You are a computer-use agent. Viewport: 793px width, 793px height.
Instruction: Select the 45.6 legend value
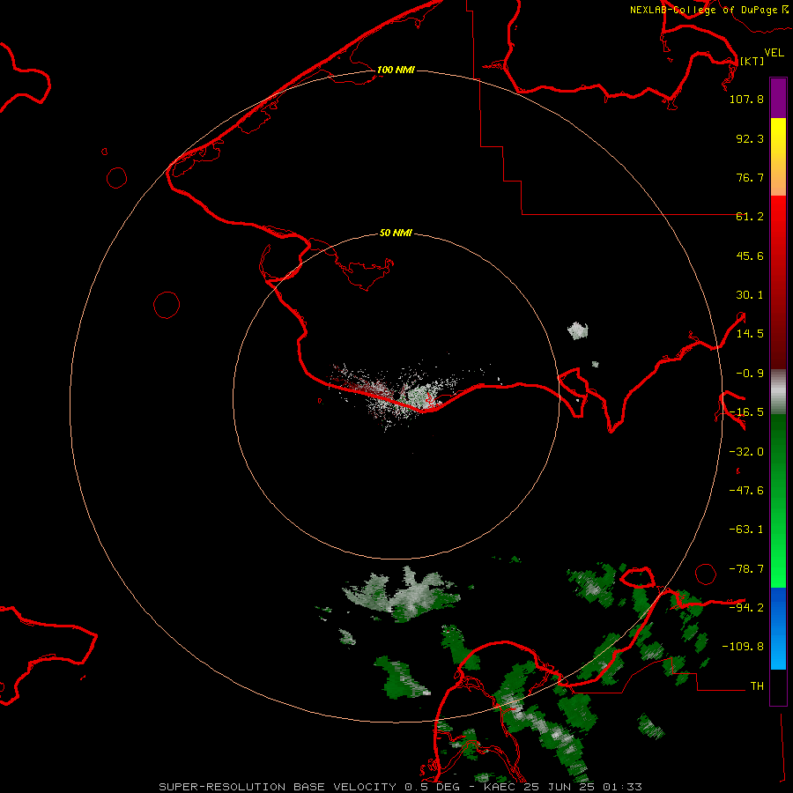750,256
